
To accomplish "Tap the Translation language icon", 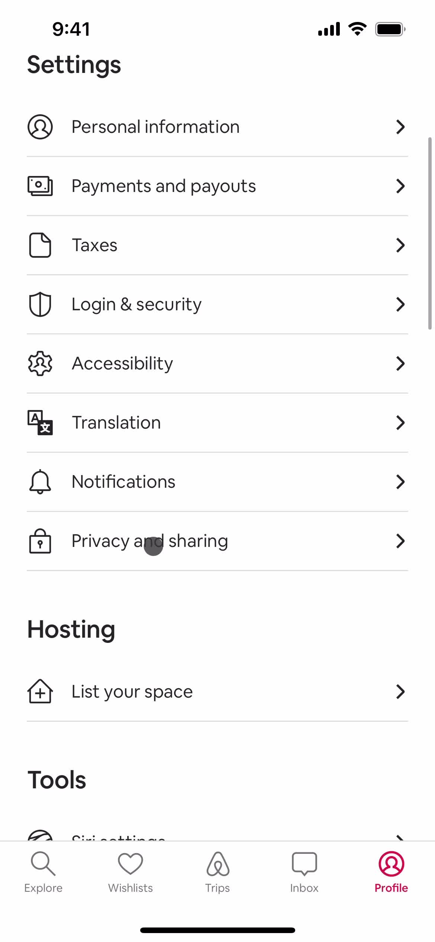I will pyautogui.click(x=40, y=423).
